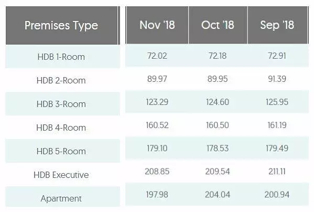Select the Nov '18 column header
The image size is (314, 212).
[x=157, y=25]
